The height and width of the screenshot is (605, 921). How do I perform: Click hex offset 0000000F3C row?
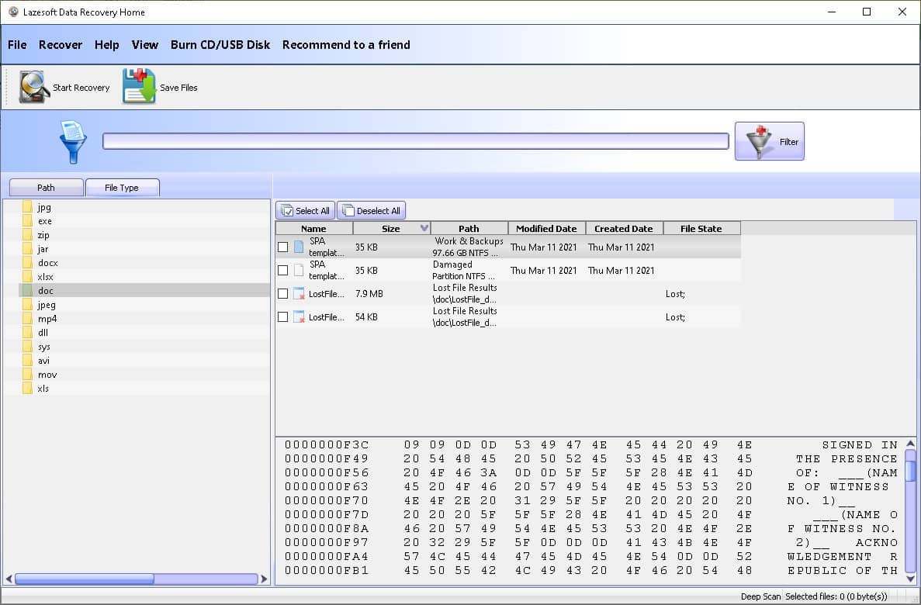327,444
